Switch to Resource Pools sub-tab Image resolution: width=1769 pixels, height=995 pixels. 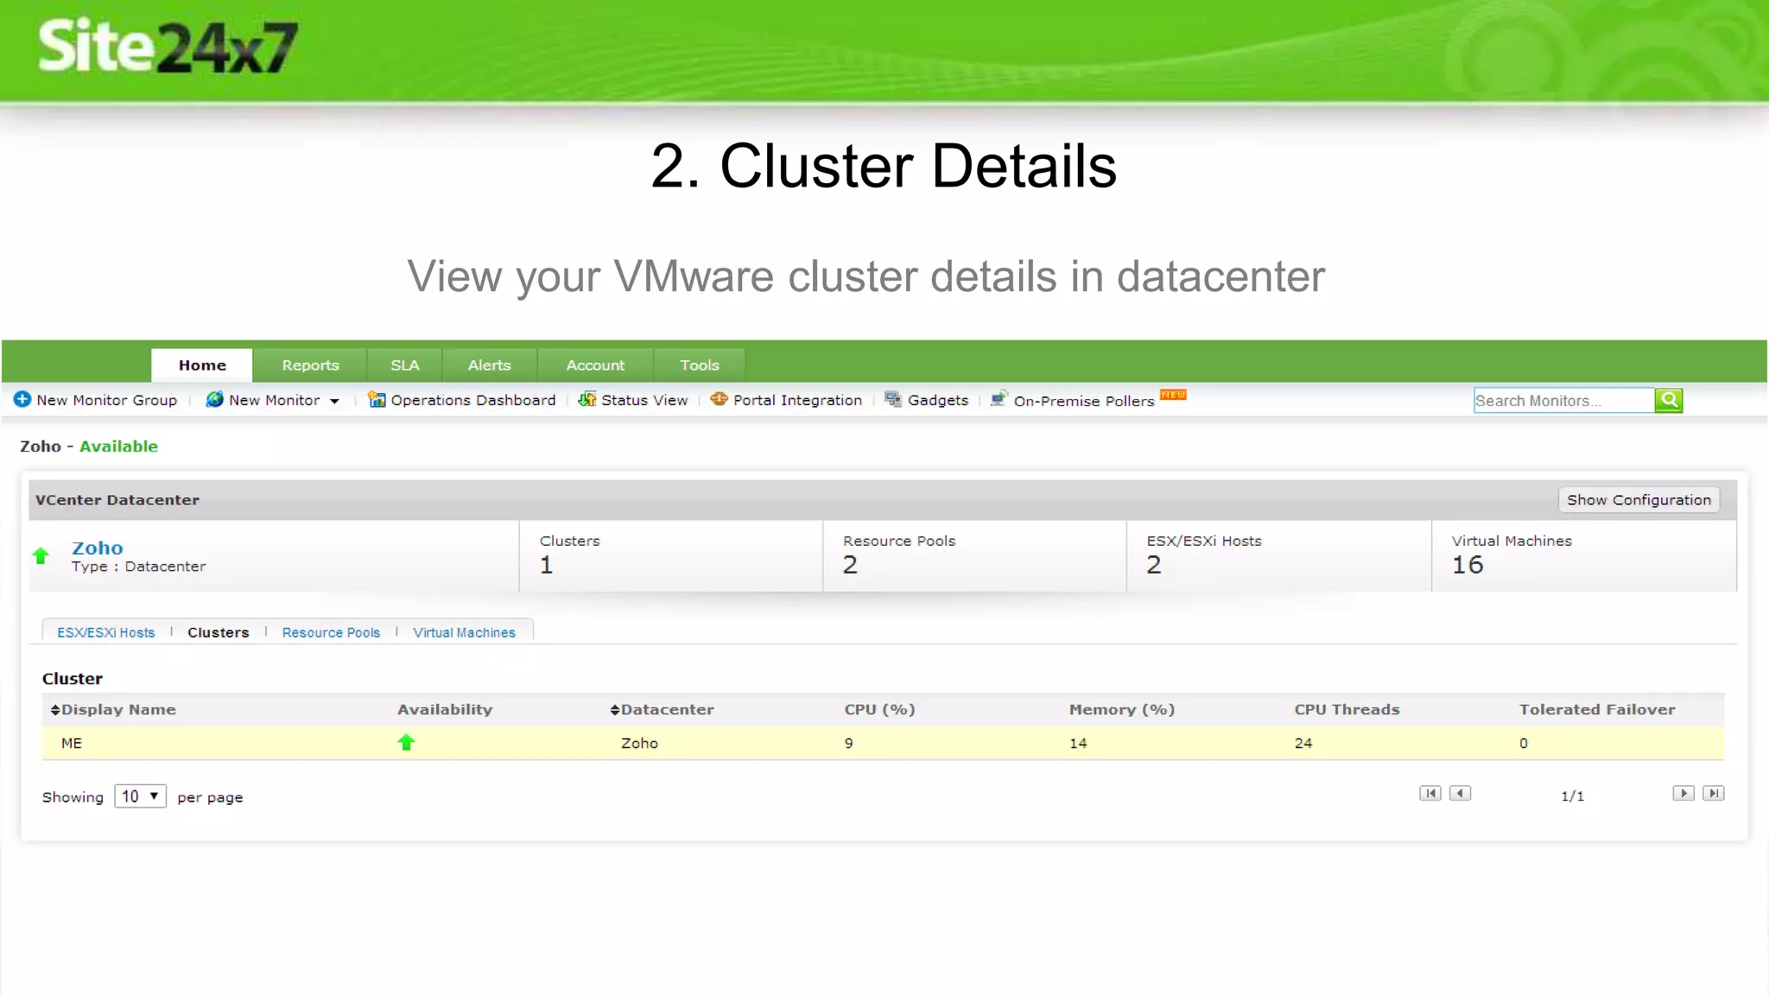click(331, 632)
